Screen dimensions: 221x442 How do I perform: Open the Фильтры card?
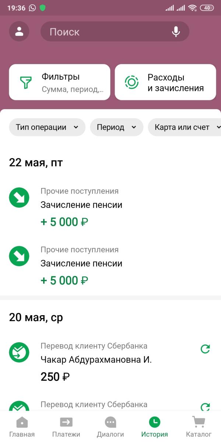tap(60, 82)
